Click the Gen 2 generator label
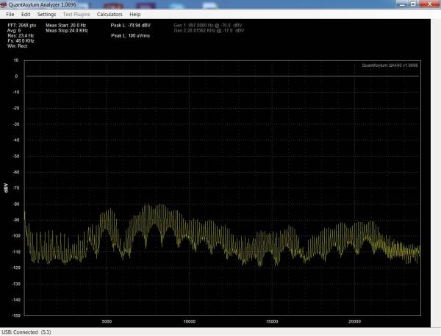Image resolution: width=441 pixels, height=336 pixels. (x=209, y=30)
